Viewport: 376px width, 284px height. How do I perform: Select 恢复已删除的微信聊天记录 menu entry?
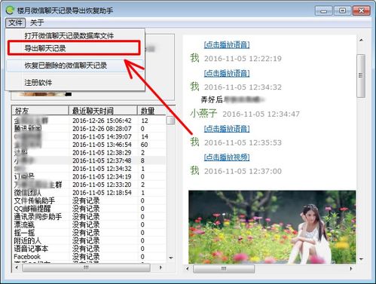click(x=75, y=66)
